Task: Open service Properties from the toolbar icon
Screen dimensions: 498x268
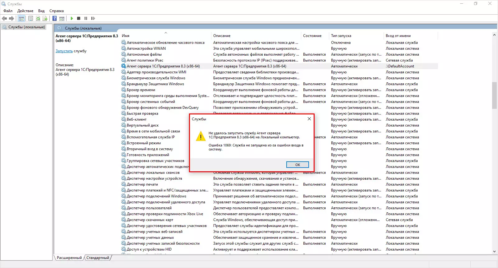Action: [30, 19]
